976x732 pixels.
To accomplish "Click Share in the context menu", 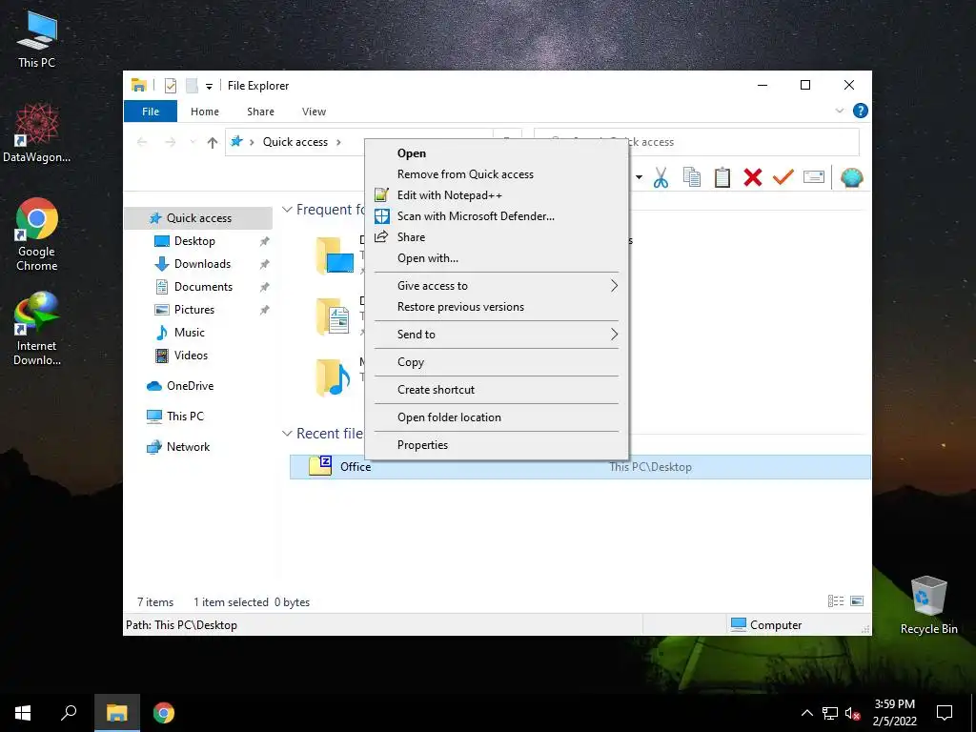I will tap(497, 237).
